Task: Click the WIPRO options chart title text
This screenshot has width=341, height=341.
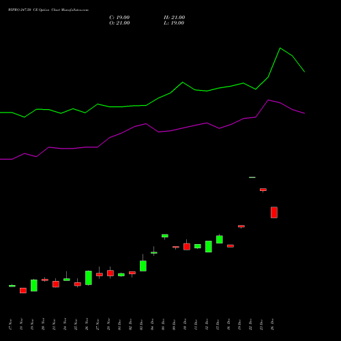Action: pos(48,10)
